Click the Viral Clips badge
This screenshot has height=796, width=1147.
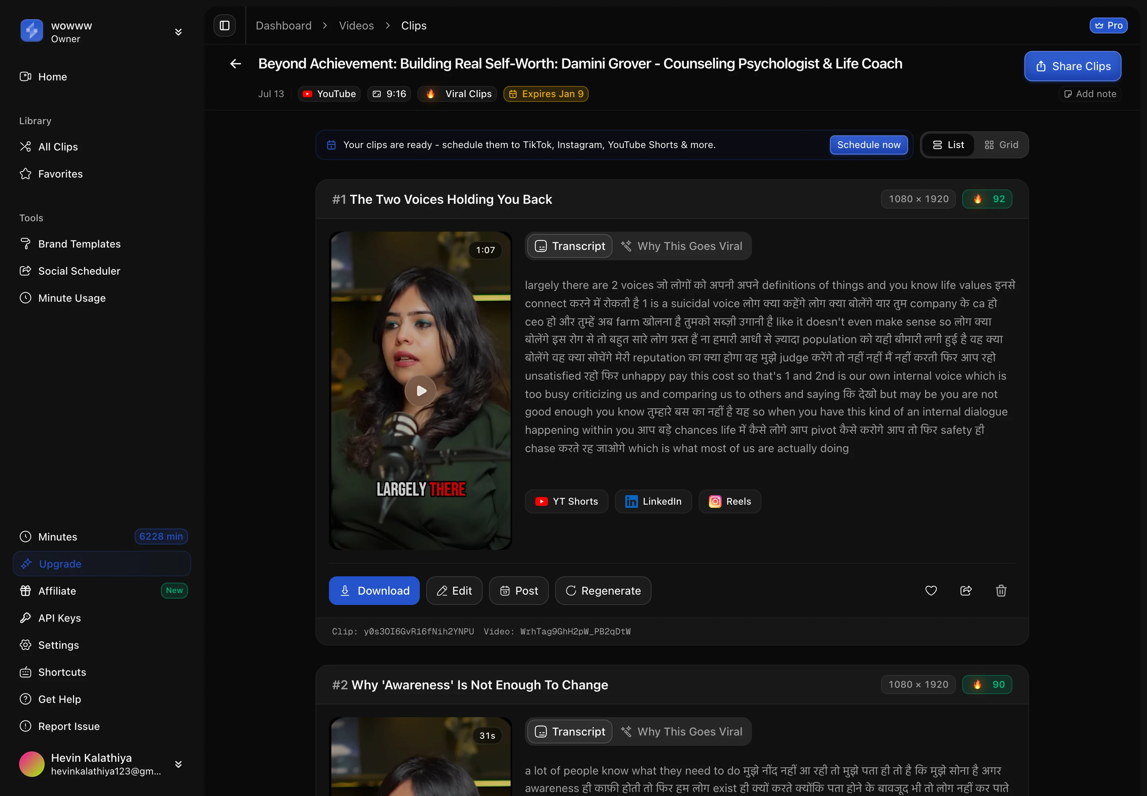point(457,94)
